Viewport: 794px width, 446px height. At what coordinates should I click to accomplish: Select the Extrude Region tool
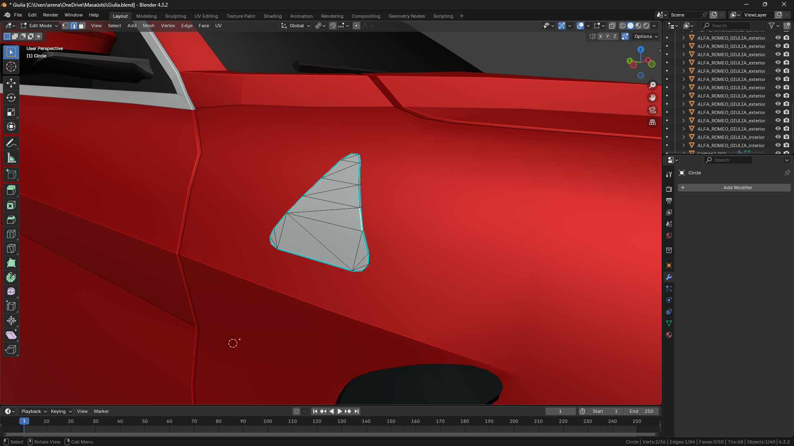pyautogui.click(x=11, y=191)
